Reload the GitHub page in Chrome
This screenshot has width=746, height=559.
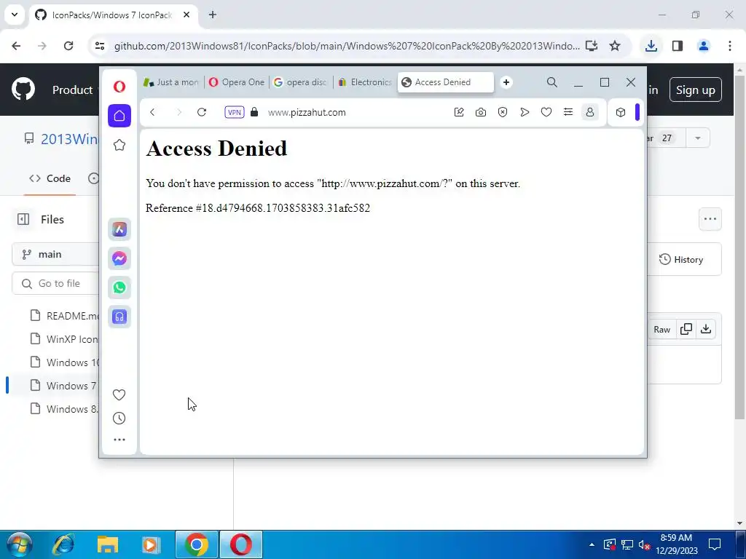click(68, 46)
